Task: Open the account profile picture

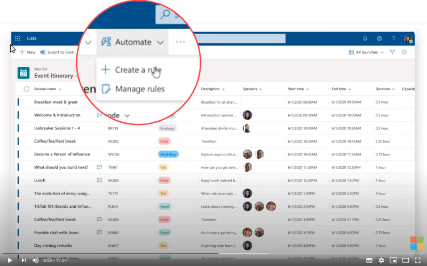Action: tap(408, 38)
